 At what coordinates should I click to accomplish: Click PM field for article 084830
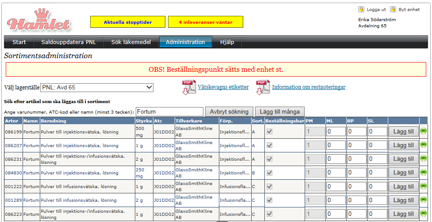(315, 173)
